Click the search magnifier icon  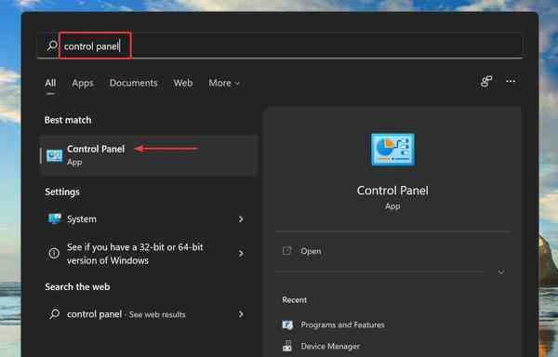pyautogui.click(x=52, y=46)
